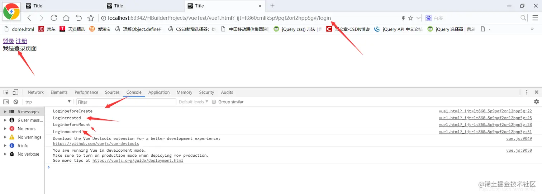Open the 理解Object.definePr bookmark

138,29
